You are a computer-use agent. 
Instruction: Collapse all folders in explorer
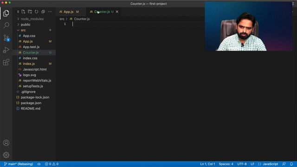[x=43, y=12]
